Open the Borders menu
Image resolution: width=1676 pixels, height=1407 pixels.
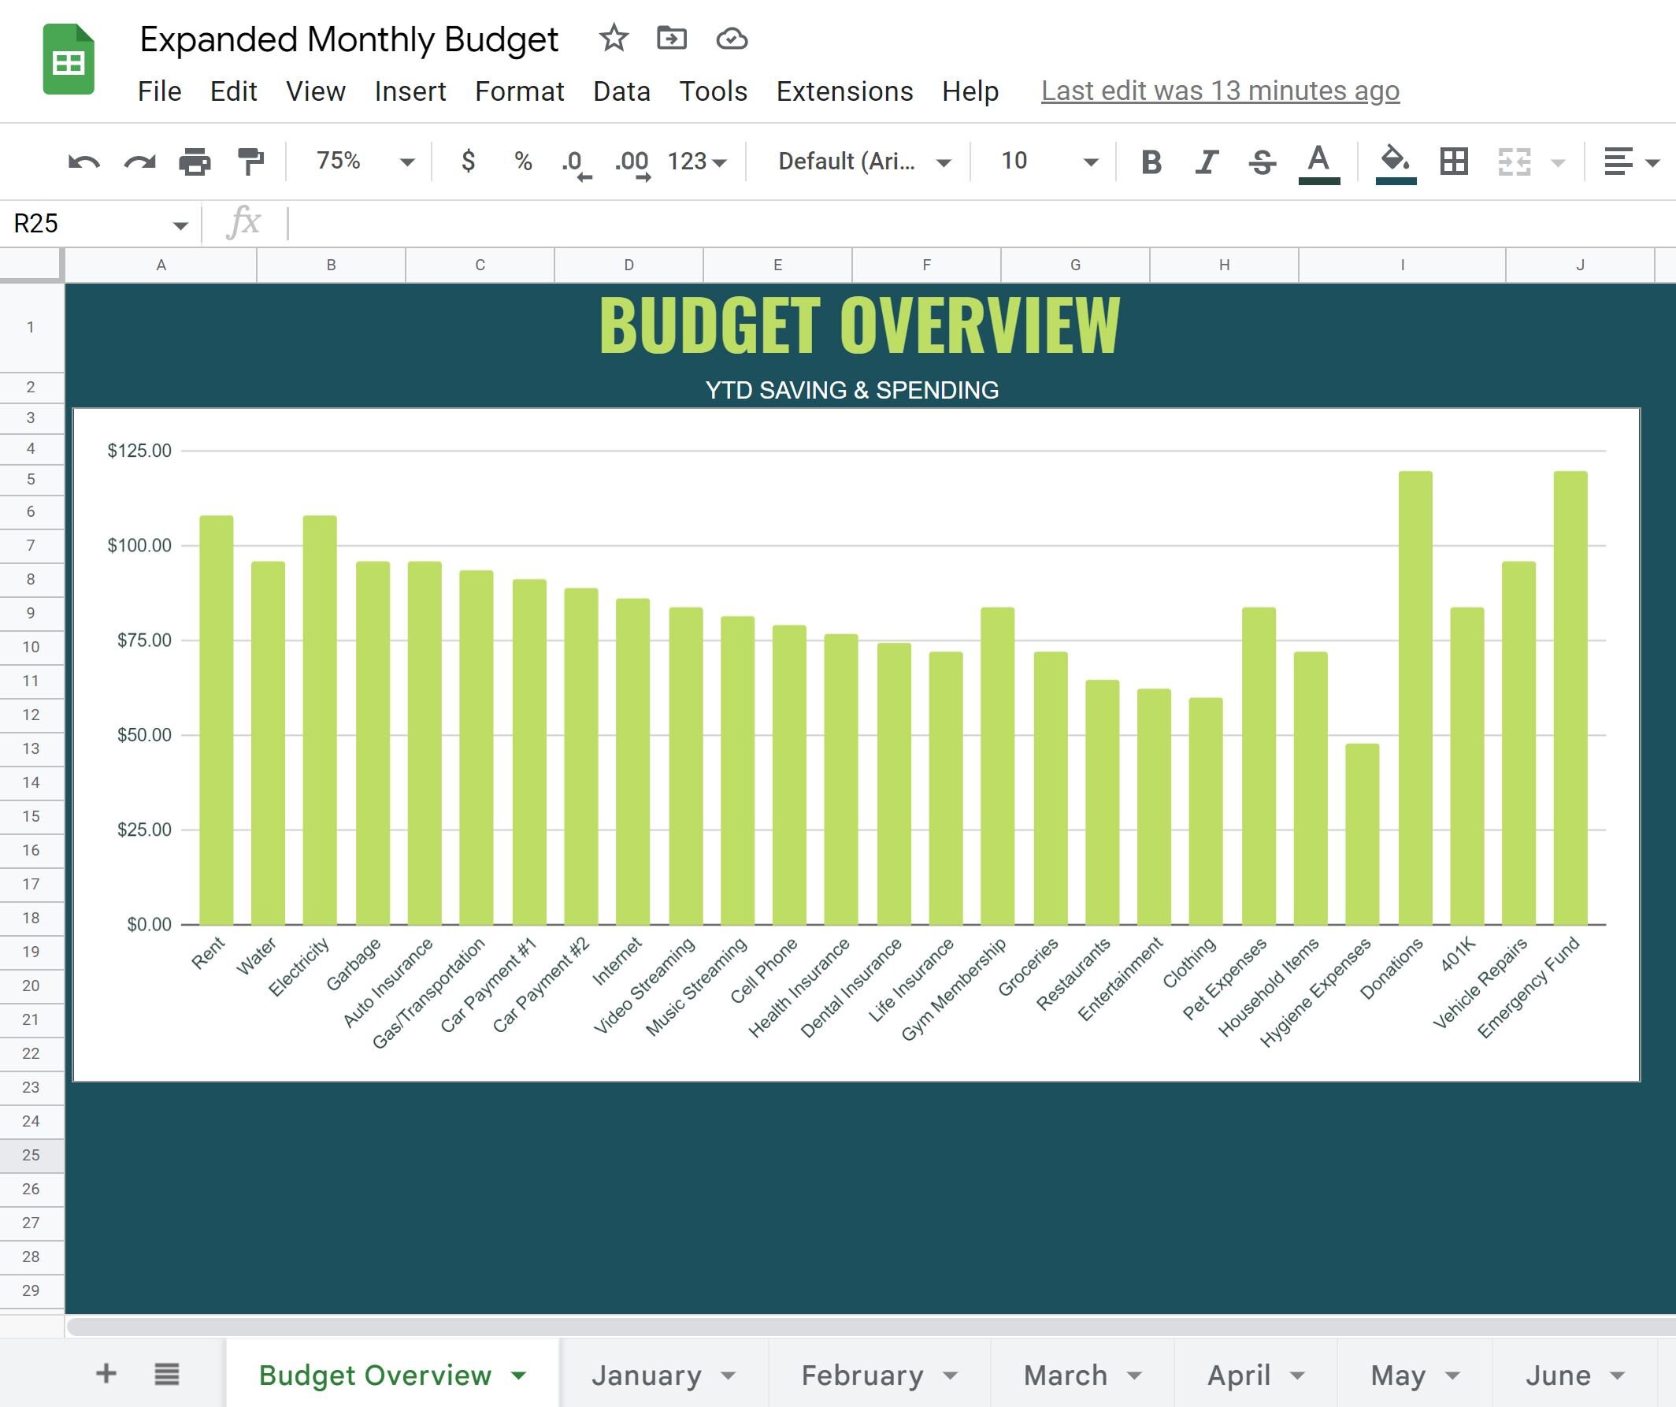click(1454, 161)
